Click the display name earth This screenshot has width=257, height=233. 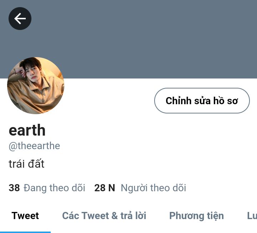[27, 130]
